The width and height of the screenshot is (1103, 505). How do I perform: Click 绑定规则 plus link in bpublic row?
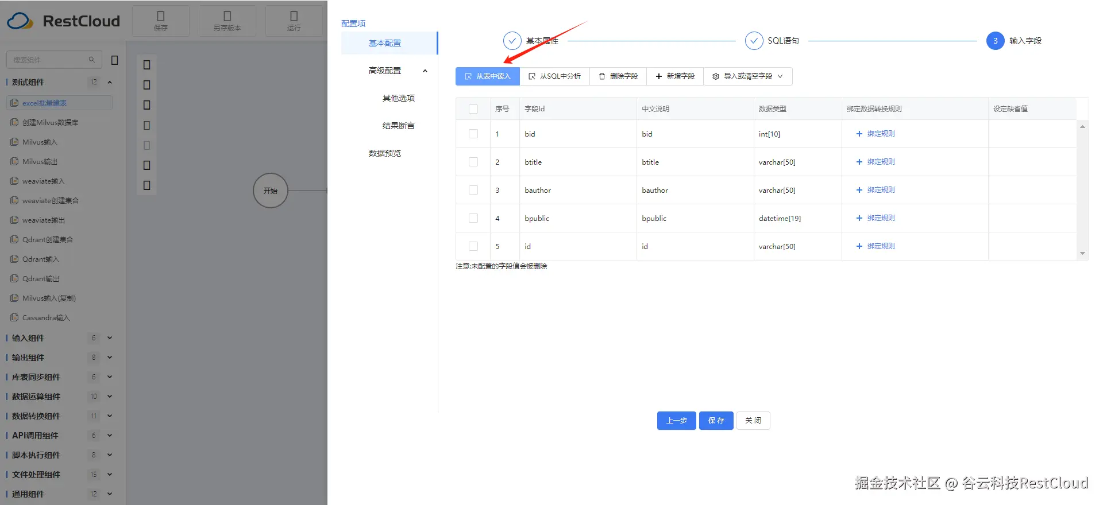click(x=876, y=218)
